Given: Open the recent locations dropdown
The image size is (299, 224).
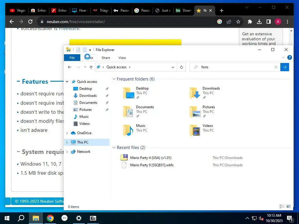Looking at the screenshot, I should click(x=85, y=67).
